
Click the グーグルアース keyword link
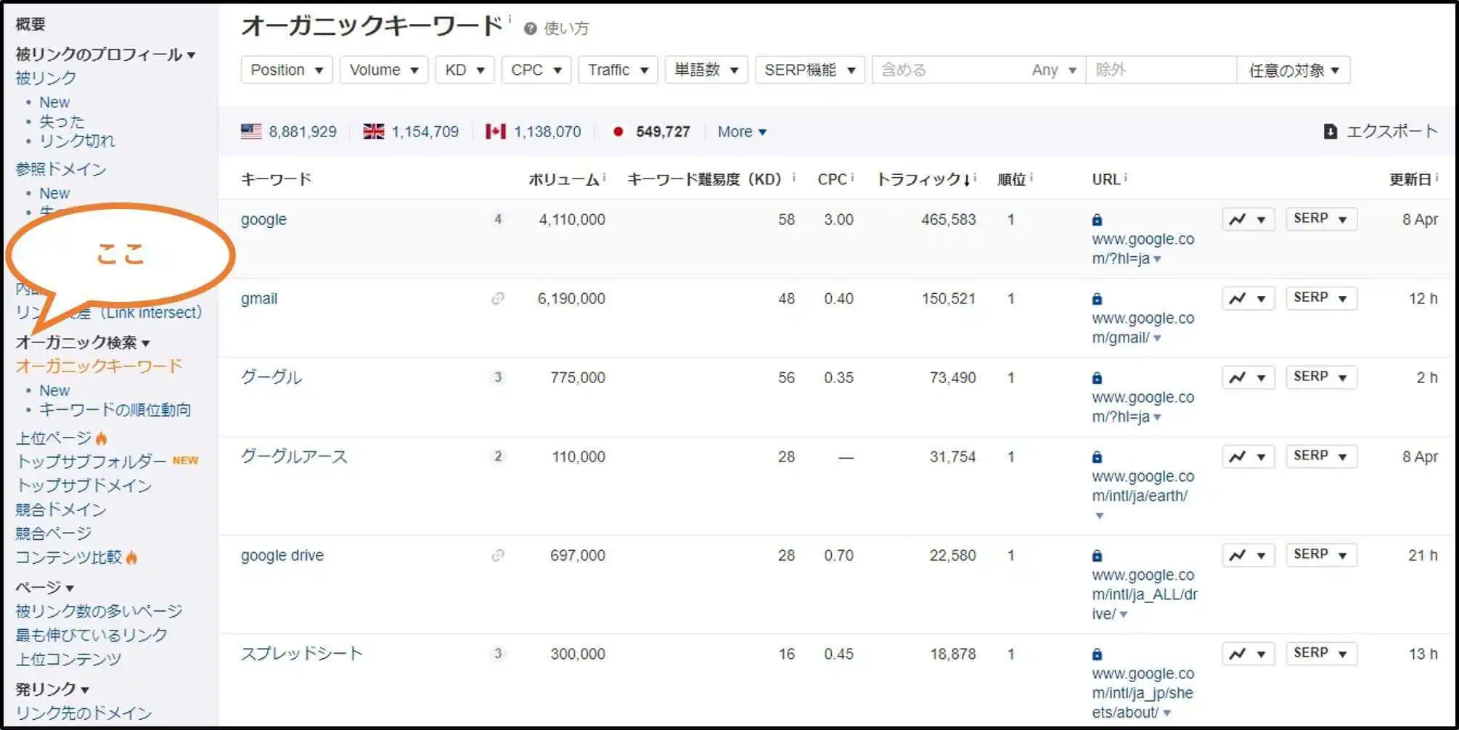click(294, 456)
